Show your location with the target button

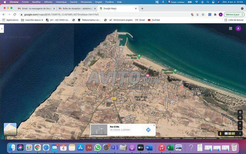click(x=240, y=117)
